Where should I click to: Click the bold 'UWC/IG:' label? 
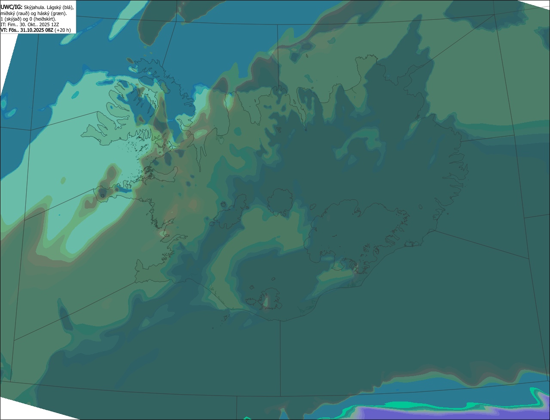(12, 7)
